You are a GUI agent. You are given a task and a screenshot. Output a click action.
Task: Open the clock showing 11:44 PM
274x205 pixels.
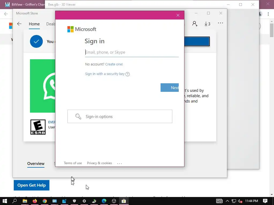[252, 201]
